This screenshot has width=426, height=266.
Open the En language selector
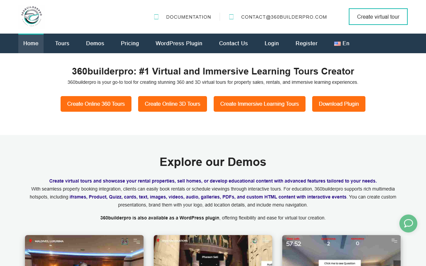[342, 43]
